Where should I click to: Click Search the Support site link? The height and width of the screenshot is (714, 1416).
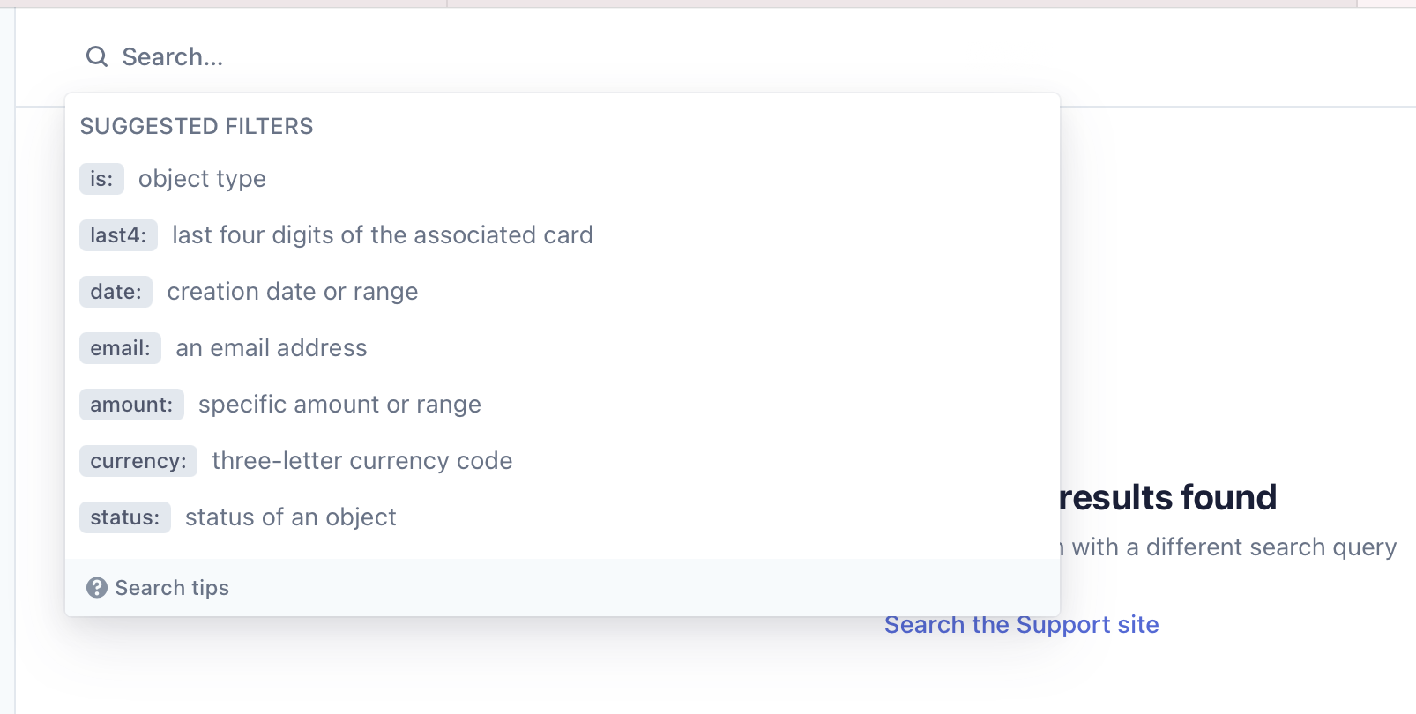tap(1021, 624)
